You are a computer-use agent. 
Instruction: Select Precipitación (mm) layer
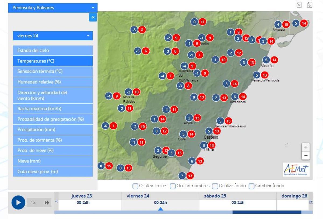point(53,130)
